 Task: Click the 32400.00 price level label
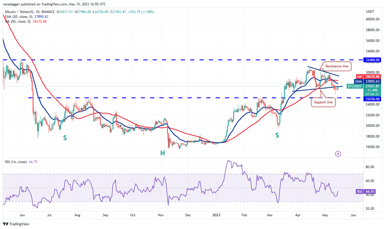pyautogui.click(x=373, y=60)
